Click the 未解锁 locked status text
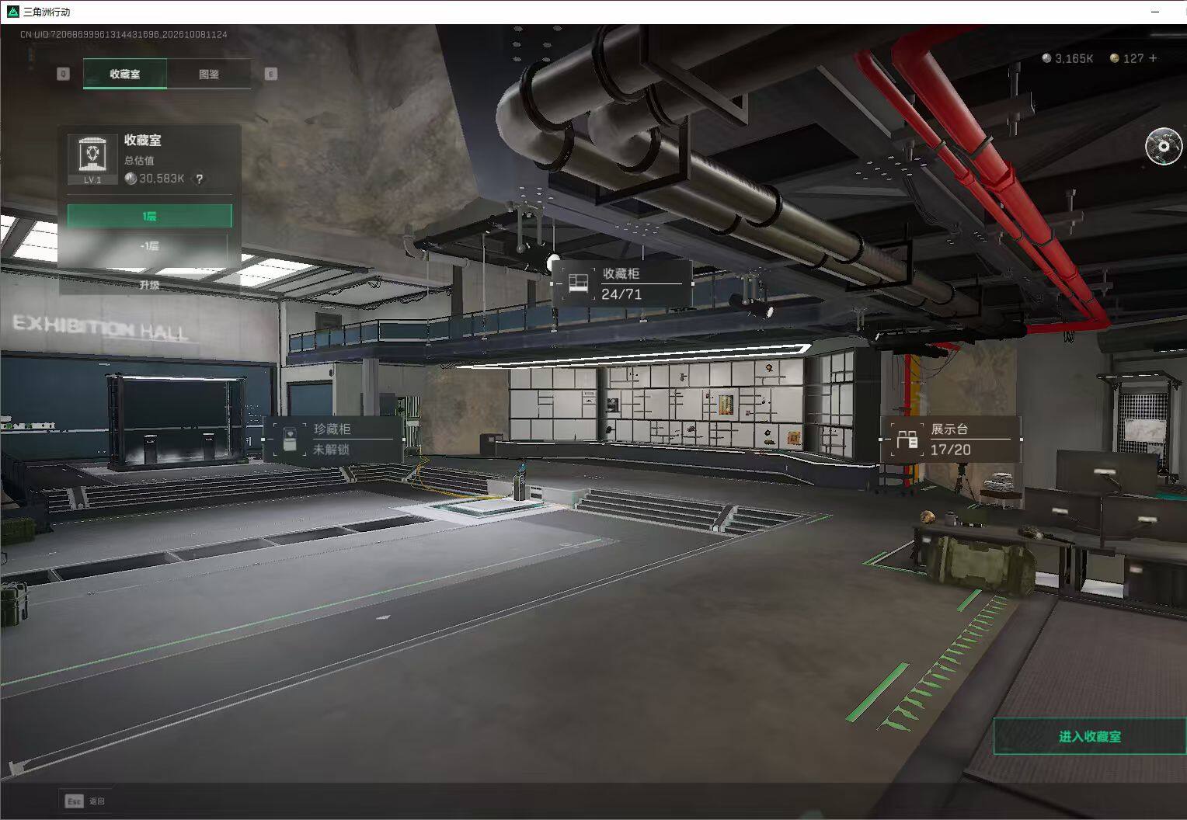1187x820 pixels. click(x=331, y=450)
